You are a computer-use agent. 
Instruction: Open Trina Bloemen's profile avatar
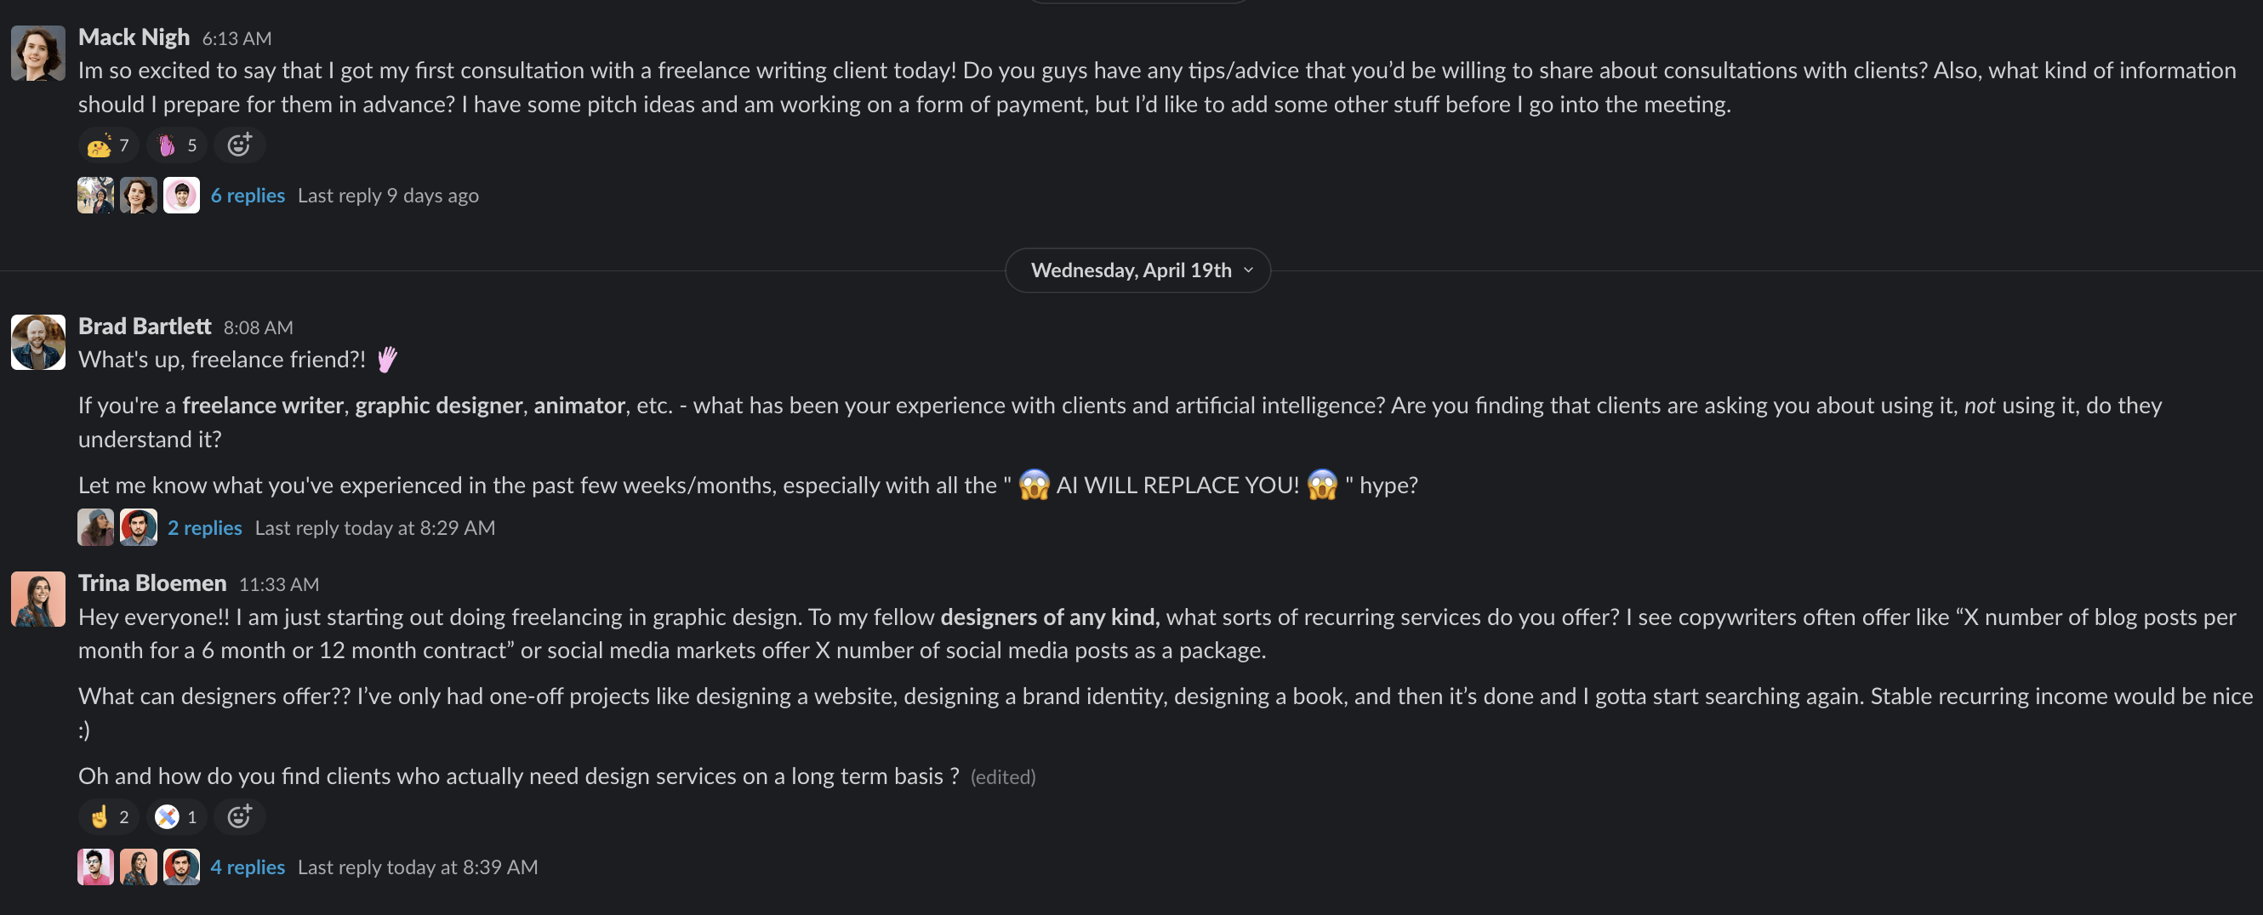[38, 599]
